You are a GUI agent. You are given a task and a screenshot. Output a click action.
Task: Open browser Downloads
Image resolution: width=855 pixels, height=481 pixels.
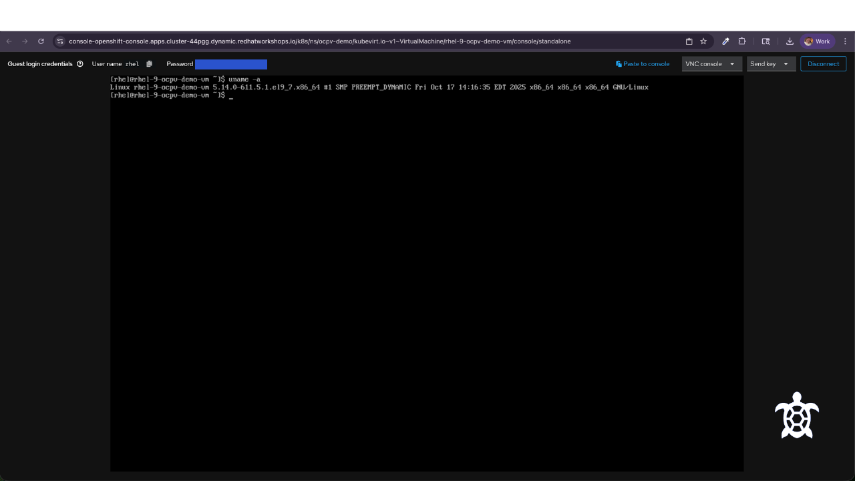[790, 41]
